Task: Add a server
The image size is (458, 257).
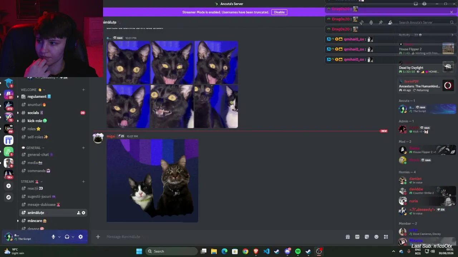Action: pos(9,186)
